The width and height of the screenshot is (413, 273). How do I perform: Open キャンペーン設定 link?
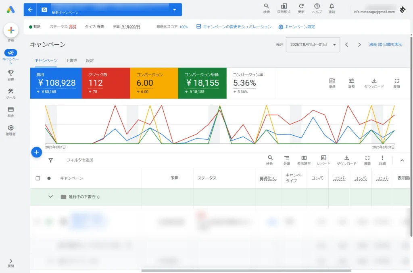[297, 27]
